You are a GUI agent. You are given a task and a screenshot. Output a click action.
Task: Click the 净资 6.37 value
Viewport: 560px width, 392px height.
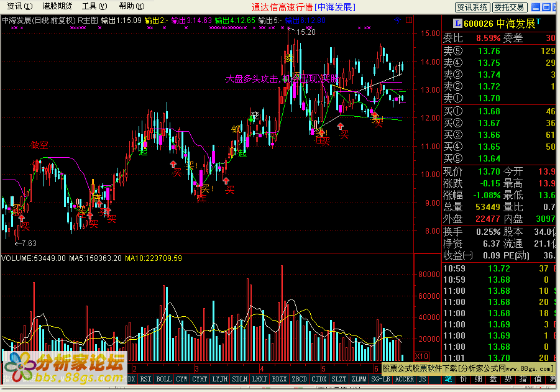492,244
